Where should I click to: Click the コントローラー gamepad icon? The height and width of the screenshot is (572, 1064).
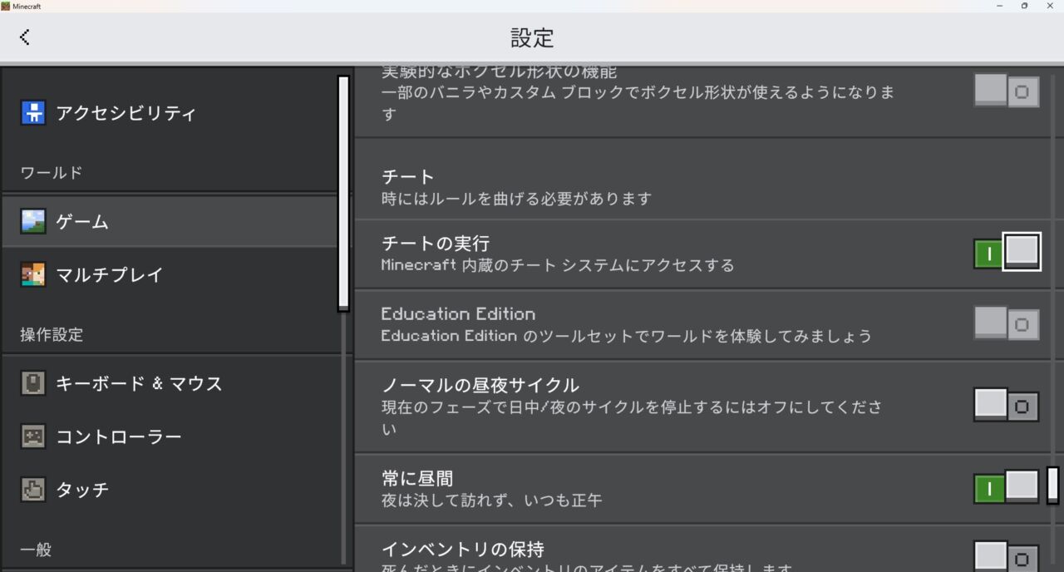[33, 436]
